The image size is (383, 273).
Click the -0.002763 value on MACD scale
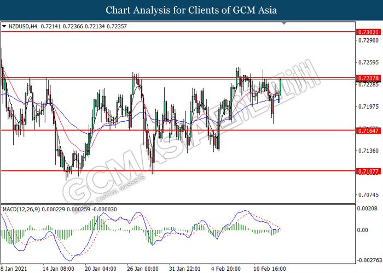pos(367,260)
